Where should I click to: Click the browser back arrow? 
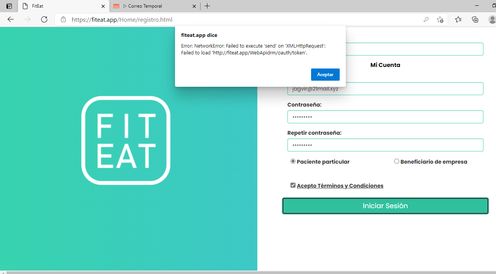pyautogui.click(x=11, y=19)
